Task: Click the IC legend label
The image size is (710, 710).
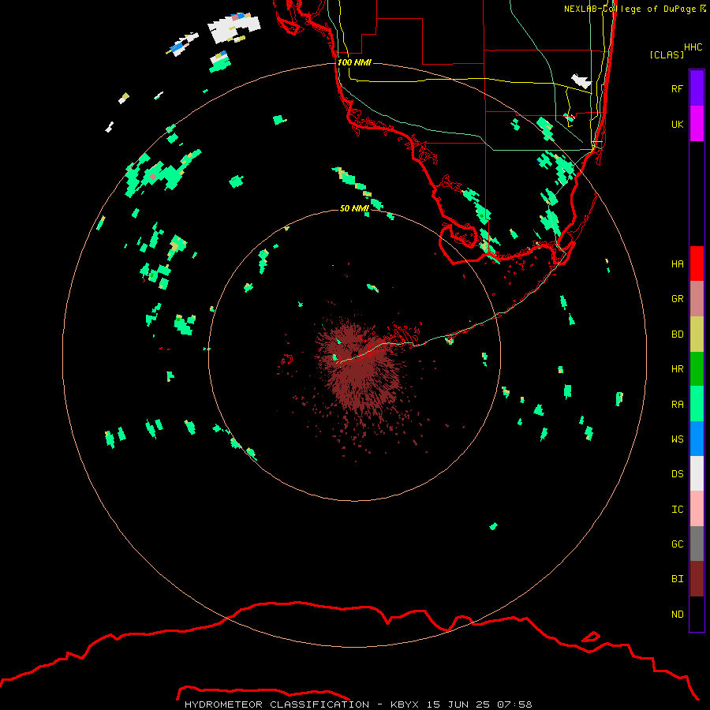Action: [677, 510]
